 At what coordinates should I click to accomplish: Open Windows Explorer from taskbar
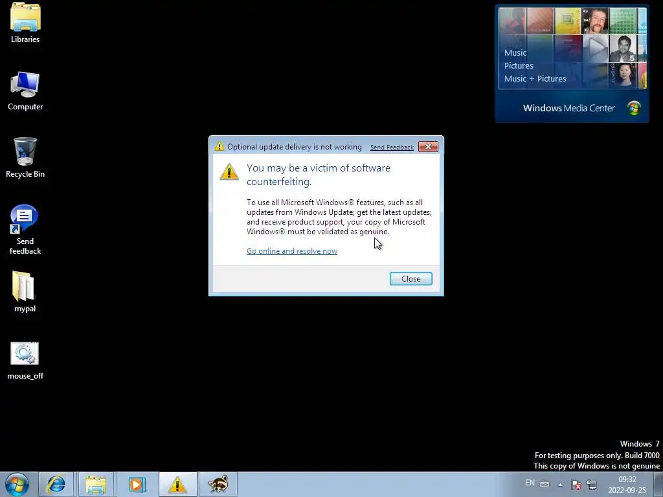[96, 484]
